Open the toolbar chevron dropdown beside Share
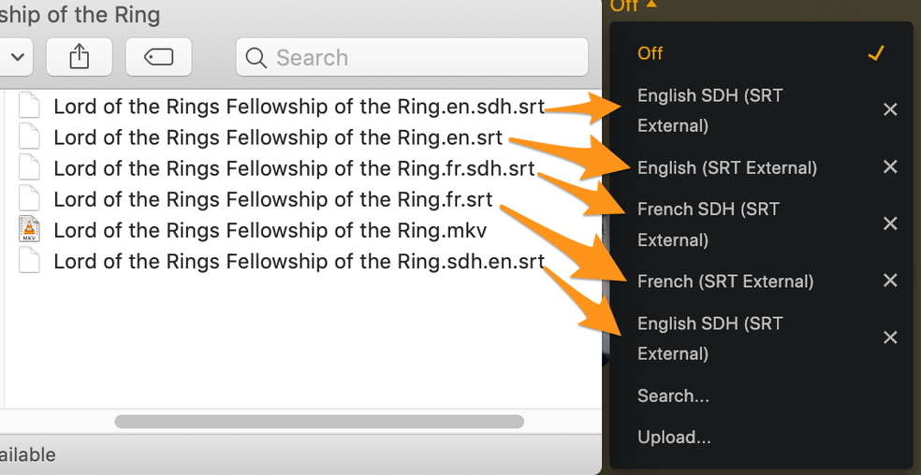The height and width of the screenshot is (475, 921). 18,57
